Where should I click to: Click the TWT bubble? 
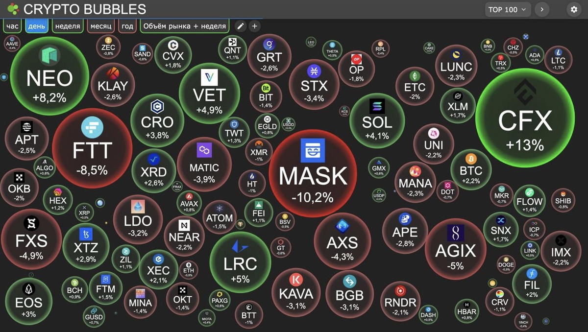click(x=234, y=132)
